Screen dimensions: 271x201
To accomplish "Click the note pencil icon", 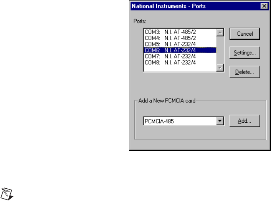I will tap(7, 194).
